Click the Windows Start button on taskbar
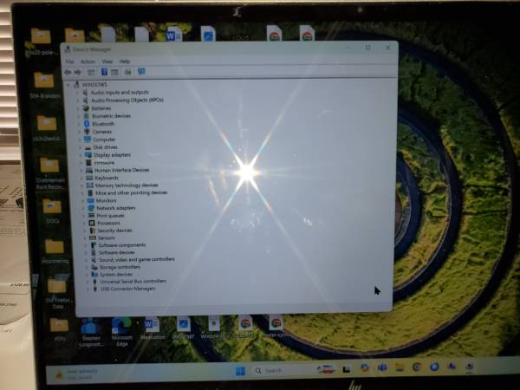Viewport: 520px width, 390px height. 240,372
